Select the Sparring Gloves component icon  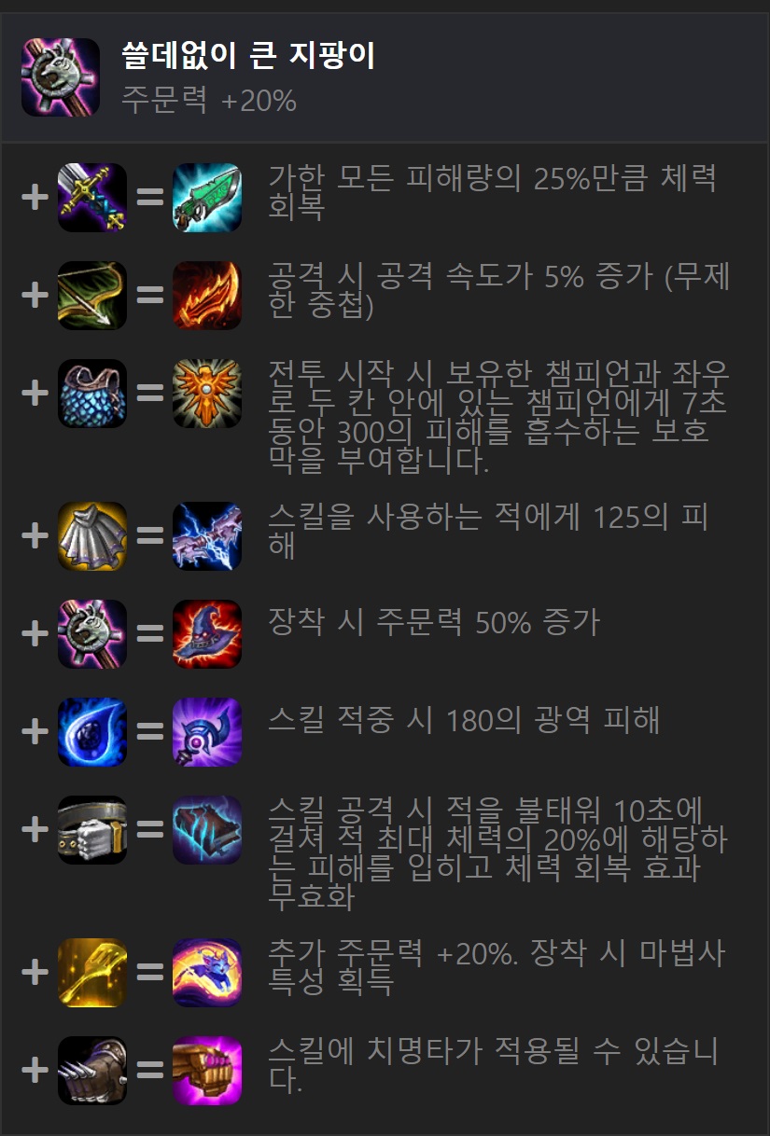[x=92, y=1071]
